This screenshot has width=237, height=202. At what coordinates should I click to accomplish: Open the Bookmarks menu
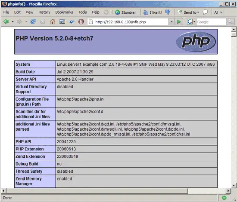click(64, 12)
